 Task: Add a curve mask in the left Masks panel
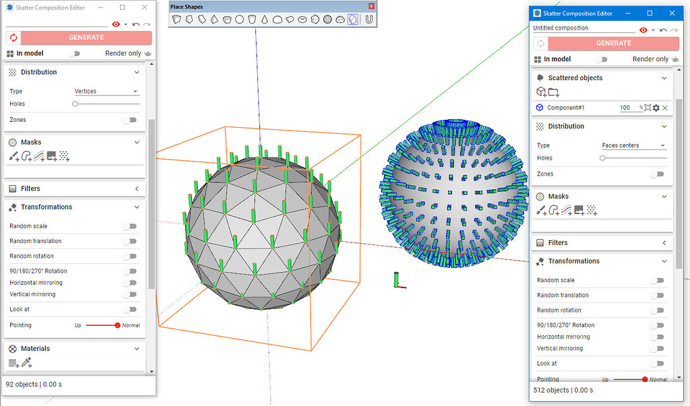click(x=27, y=156)
